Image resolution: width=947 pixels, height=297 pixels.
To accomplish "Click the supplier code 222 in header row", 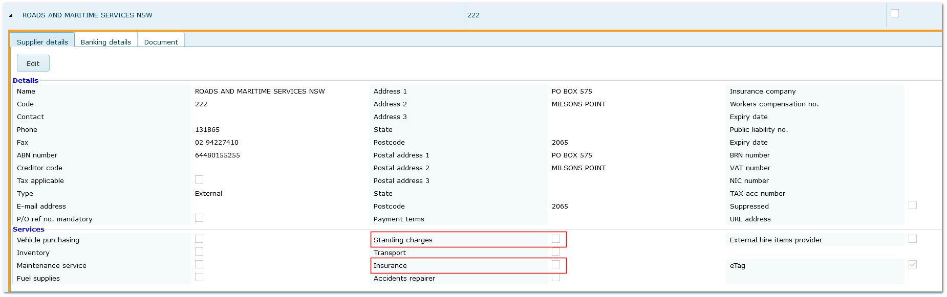I will [473, 15].
